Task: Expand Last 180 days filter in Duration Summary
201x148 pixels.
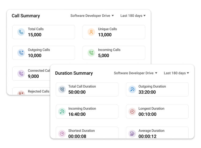Action: [176, 73]
